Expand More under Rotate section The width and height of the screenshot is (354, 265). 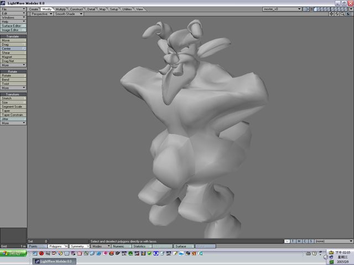[x=13, y=88]
